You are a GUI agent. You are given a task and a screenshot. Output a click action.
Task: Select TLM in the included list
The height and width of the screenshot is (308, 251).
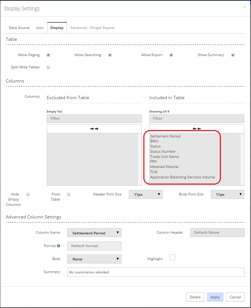click(154, 172)
